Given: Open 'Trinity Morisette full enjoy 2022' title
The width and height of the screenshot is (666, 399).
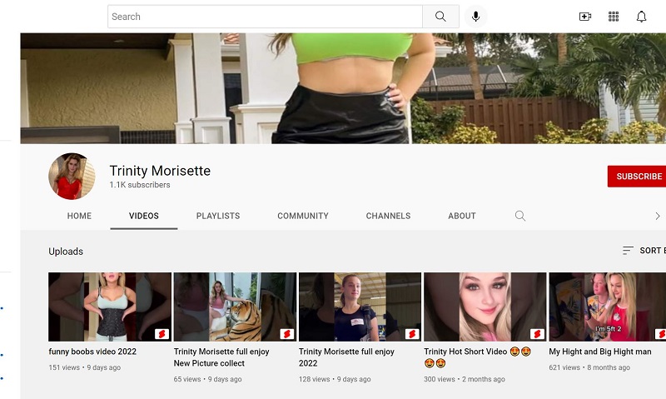Looking at the screenshot, I should (x=346, y=357).
